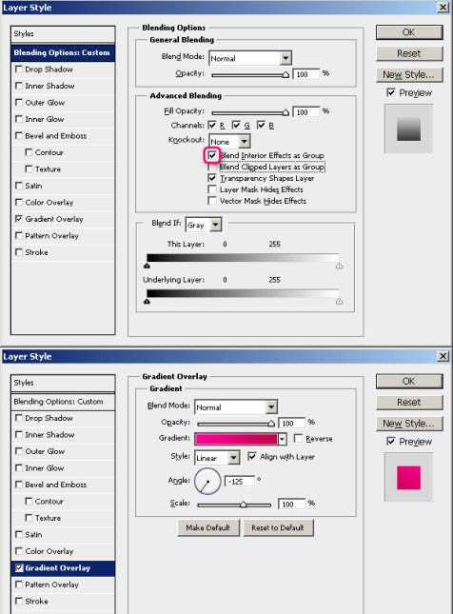Screen dimensions: 453x614
Task: Enable Blend Clipped Layers as Group
Action: pyautogui.click(x=212, y=168)
